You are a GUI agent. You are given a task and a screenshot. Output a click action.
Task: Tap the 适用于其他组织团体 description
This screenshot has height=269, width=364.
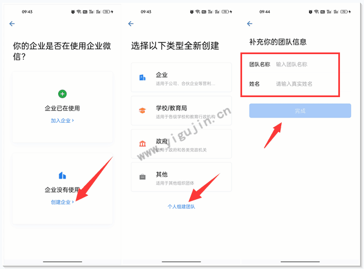pyautogui.click(x=175, y=183)
